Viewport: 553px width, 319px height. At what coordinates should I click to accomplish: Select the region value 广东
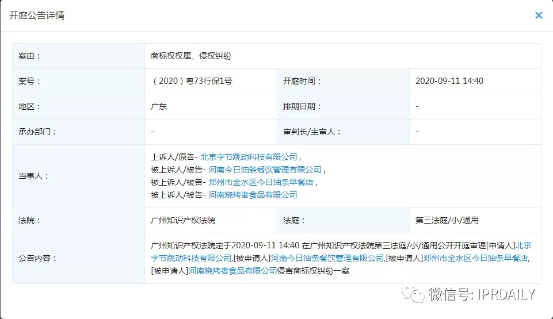159,106
